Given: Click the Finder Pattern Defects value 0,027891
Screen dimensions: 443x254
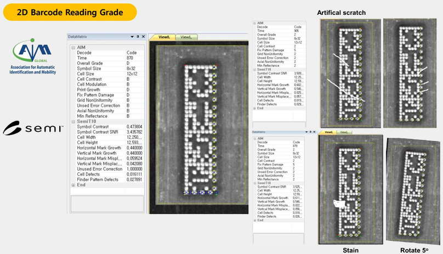Looking at the screenshot, I should pos(134,179).
